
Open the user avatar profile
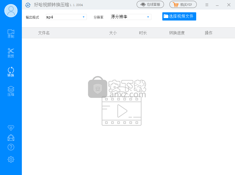point(11,11)
